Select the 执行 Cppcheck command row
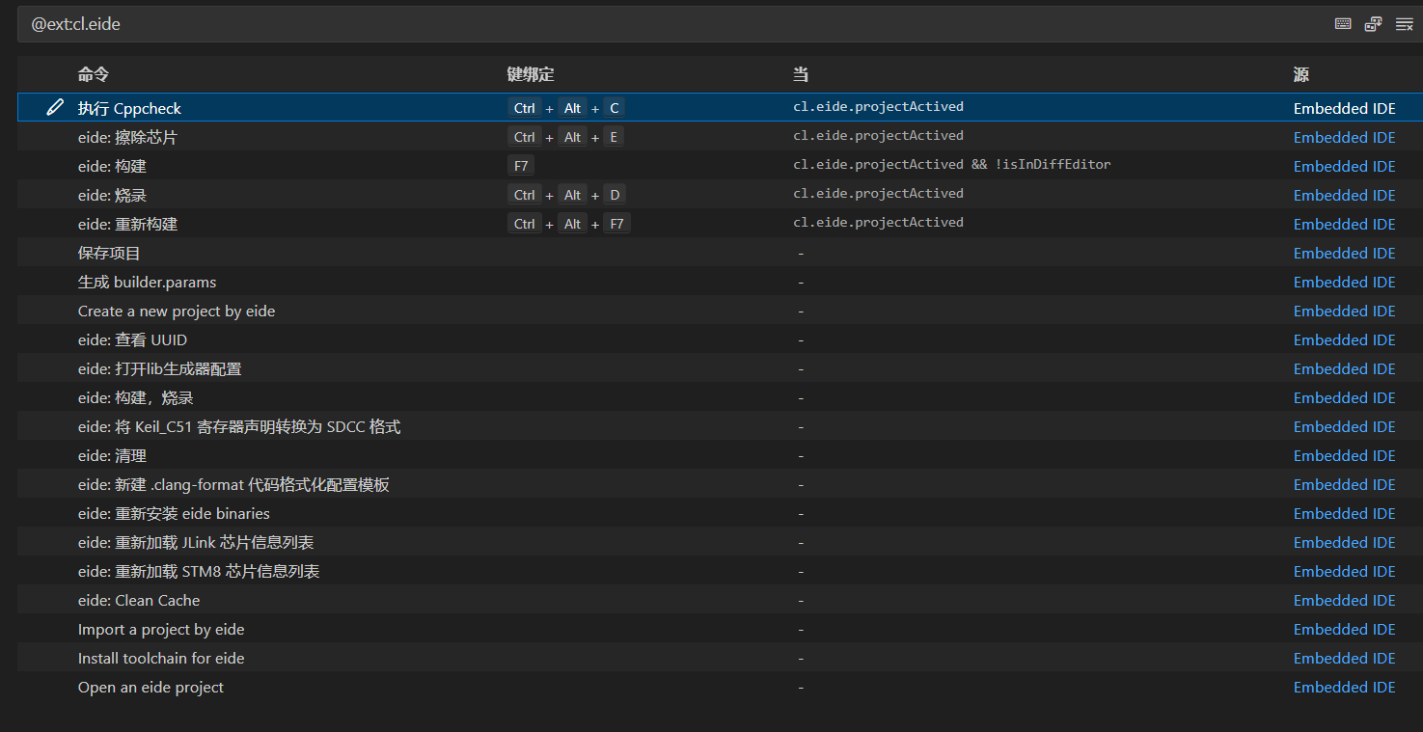Image resolution: width=1423 pixels, height=732 pixels. tap(720, 107)
